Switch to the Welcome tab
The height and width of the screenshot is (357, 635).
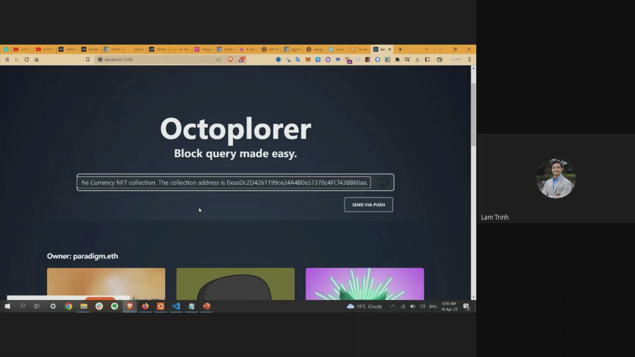point(68,49)
